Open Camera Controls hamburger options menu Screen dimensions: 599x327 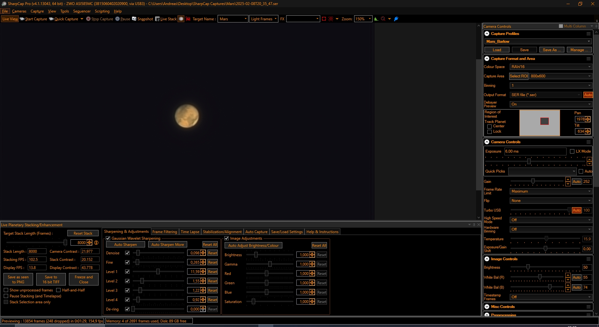[x=588, y=142]
